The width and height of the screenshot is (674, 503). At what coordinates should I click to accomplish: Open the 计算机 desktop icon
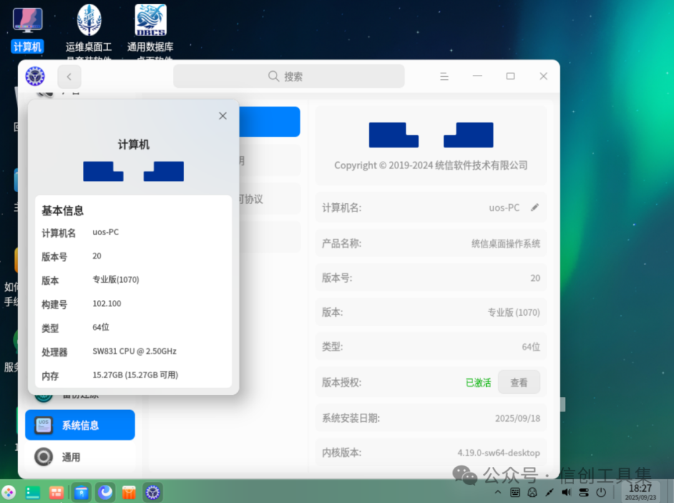pyautogui.click(x=27, y=28)
